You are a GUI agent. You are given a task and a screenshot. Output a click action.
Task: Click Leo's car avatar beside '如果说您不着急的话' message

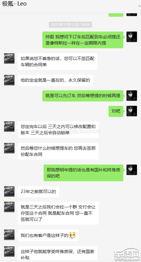9,58
